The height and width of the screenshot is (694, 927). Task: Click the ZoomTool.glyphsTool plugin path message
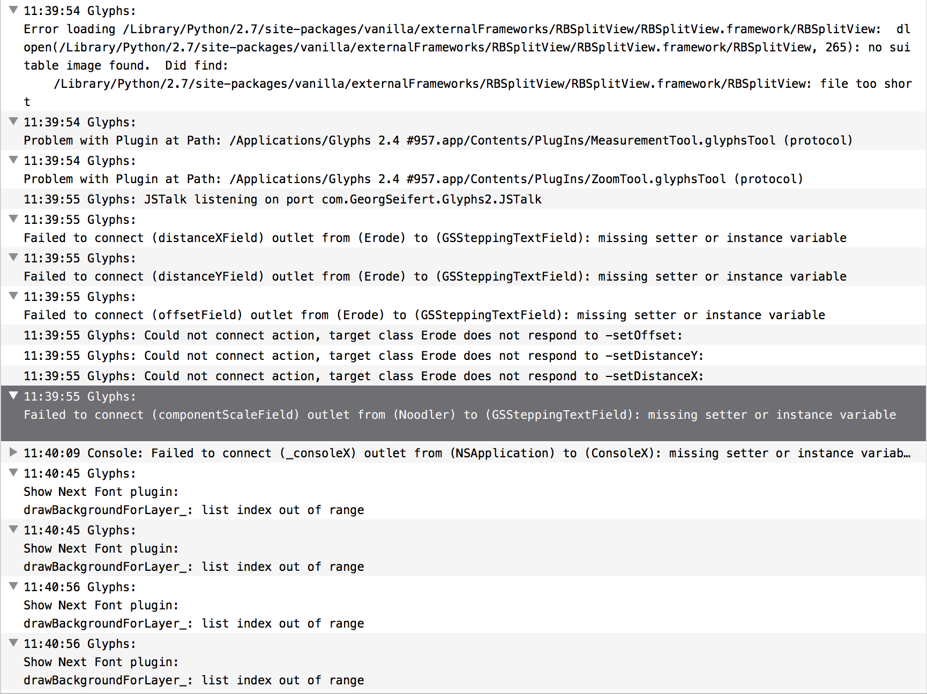click(x=413, y=179)
